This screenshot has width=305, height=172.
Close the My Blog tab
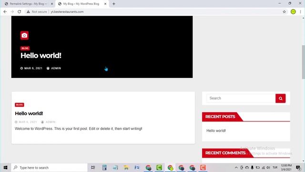105,4
